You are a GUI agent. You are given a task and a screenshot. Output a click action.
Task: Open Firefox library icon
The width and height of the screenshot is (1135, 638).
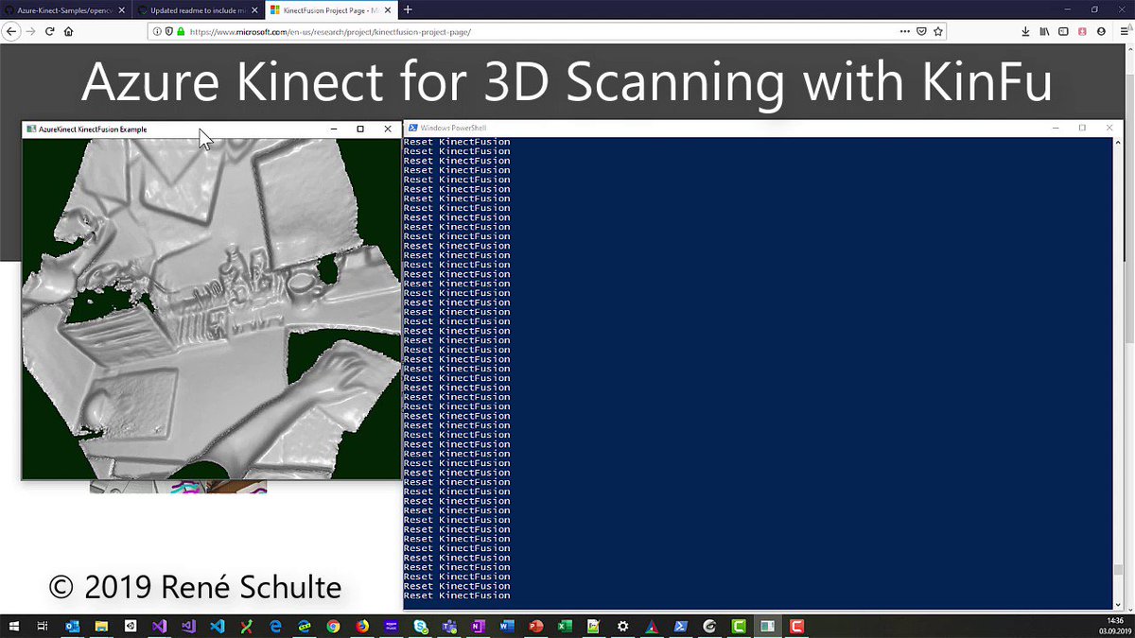[x=1044, y=31]
